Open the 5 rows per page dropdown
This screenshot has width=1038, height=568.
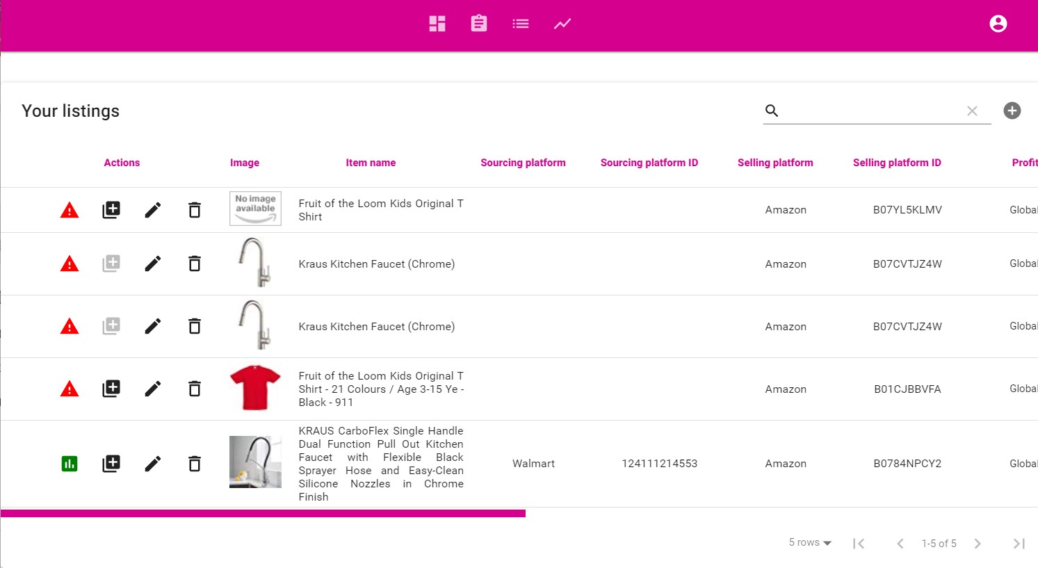[810, 543]
